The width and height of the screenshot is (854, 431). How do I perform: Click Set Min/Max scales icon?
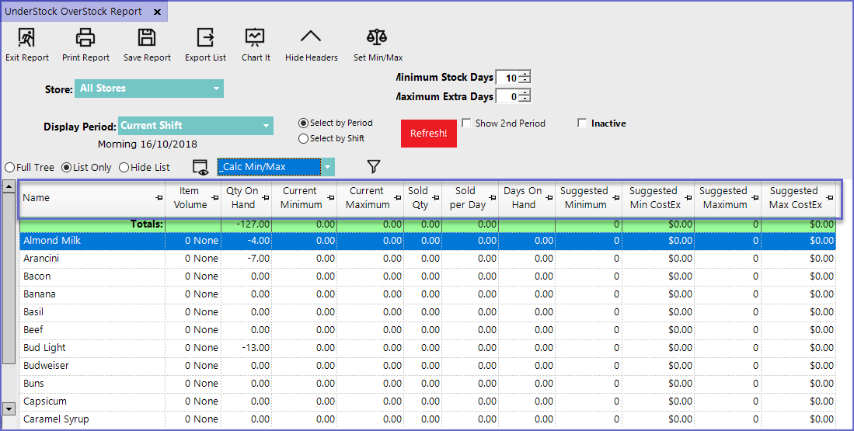(377, 37)
